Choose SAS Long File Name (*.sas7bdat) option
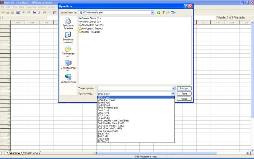This screenshot has width=254, height=159. click(136, 121)
